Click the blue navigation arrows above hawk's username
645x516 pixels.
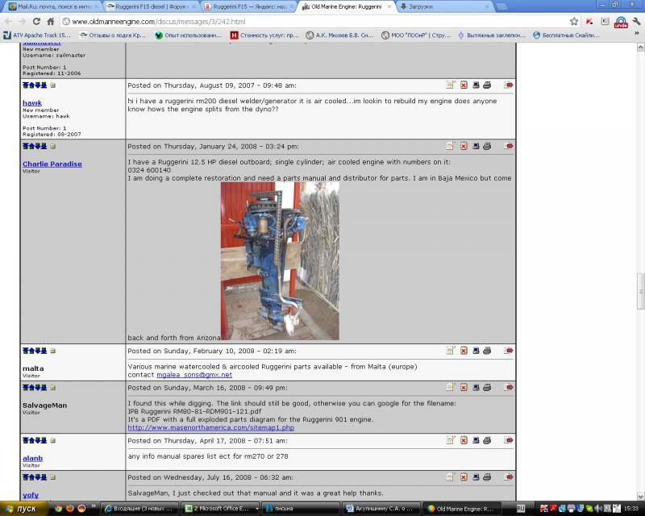[35, 85]
